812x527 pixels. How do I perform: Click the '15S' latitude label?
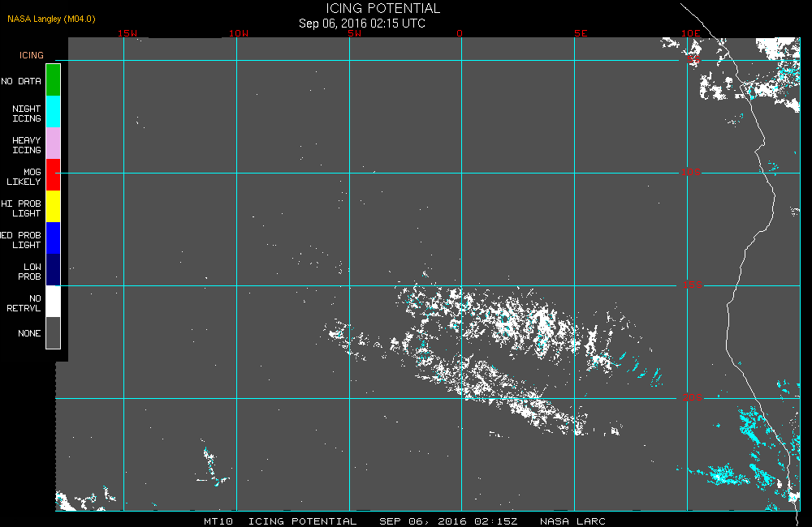(x=693, y=285)
